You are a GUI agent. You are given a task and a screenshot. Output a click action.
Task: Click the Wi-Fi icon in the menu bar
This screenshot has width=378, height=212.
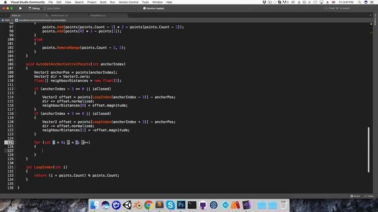pos(315,2)
